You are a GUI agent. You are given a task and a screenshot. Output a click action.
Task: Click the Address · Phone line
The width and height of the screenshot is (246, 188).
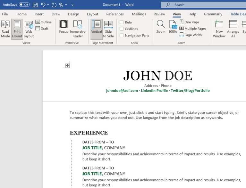point(158,86)
